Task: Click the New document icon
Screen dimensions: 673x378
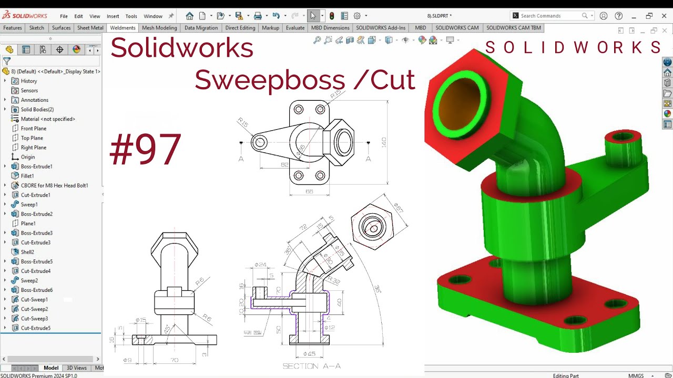Action: [x=202, y=16]
